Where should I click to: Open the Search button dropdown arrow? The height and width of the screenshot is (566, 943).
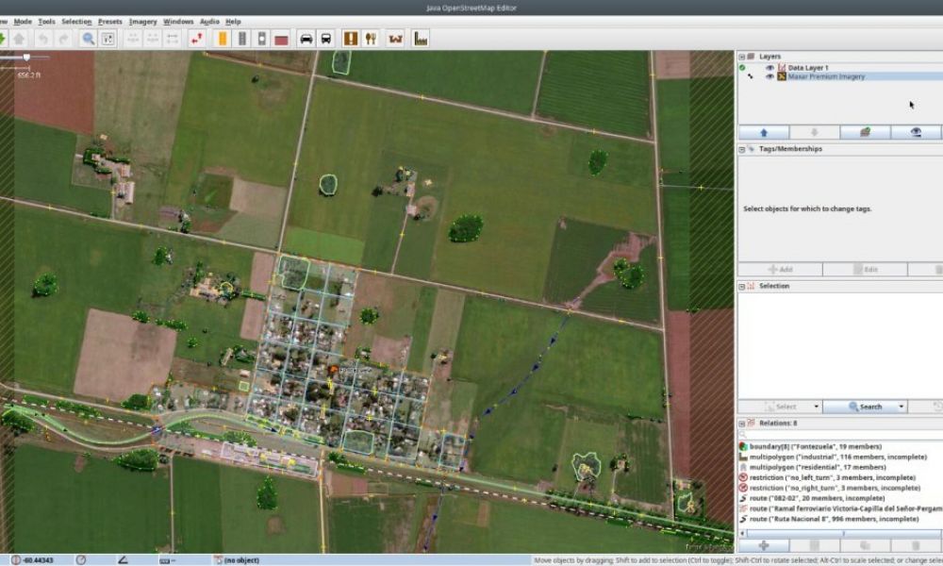click(x=902, y=407)
